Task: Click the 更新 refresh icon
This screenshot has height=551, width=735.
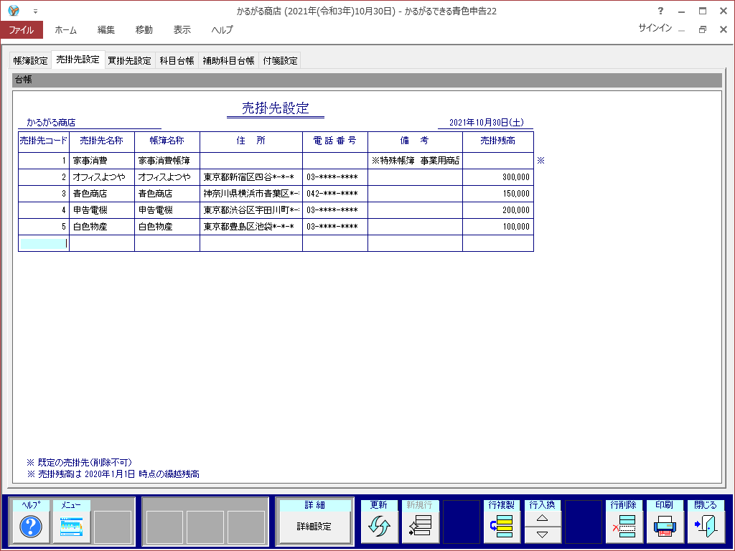Action: click(379, 526)
